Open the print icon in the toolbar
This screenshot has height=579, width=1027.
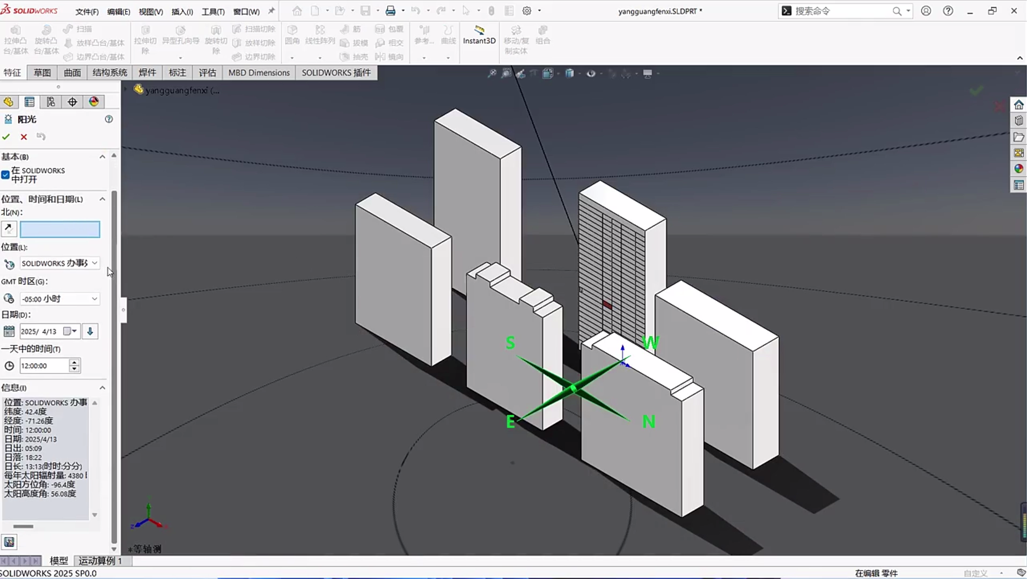[390, 11]
